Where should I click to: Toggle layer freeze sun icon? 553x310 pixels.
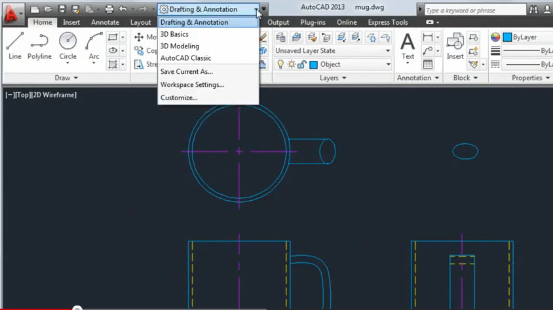click(x=292, y=64)
